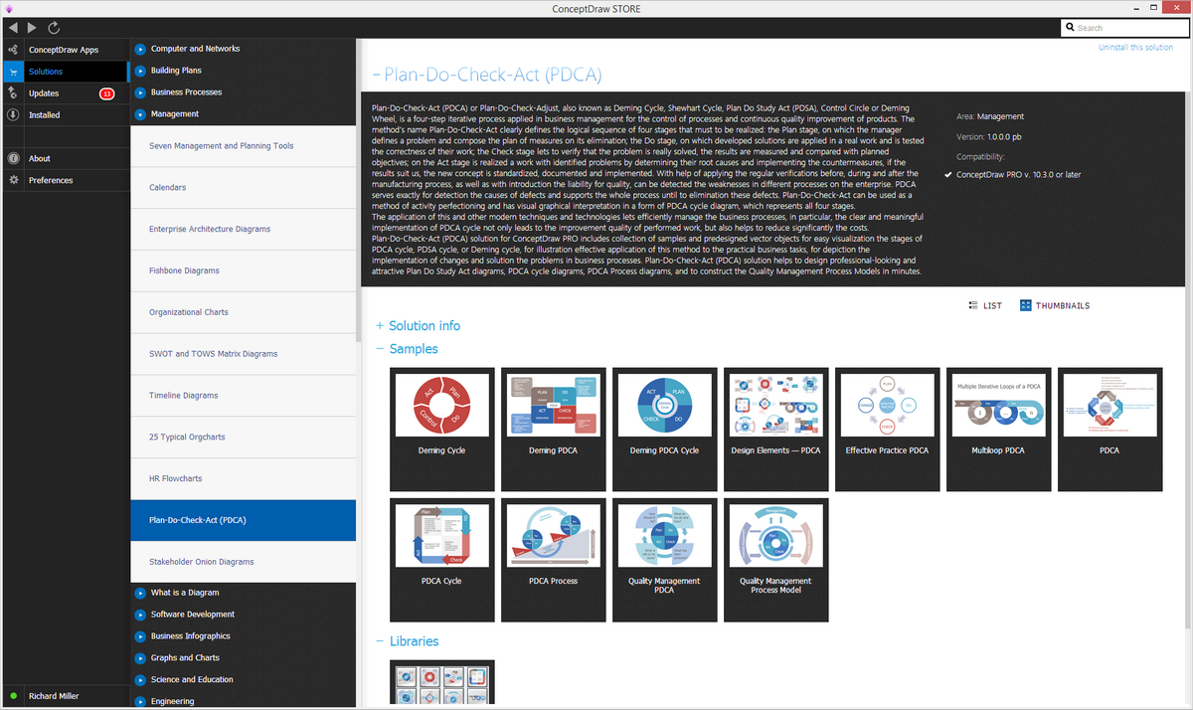
Task: Switch to THUMBNAILS view
Action: click(x=1055, y=305)
